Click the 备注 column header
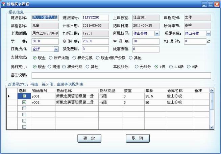221x154 pixels. click(201, 90)
